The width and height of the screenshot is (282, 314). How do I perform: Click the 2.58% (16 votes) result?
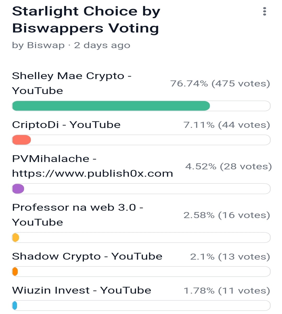click(227, 215)
